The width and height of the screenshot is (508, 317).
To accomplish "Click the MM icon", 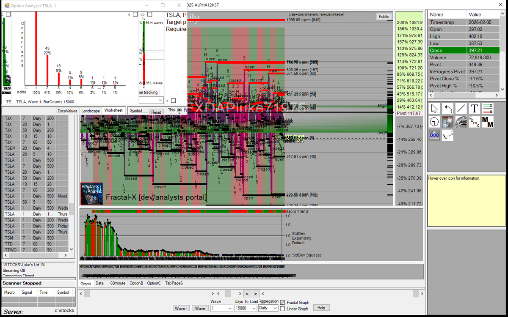I will coord(488,122).
